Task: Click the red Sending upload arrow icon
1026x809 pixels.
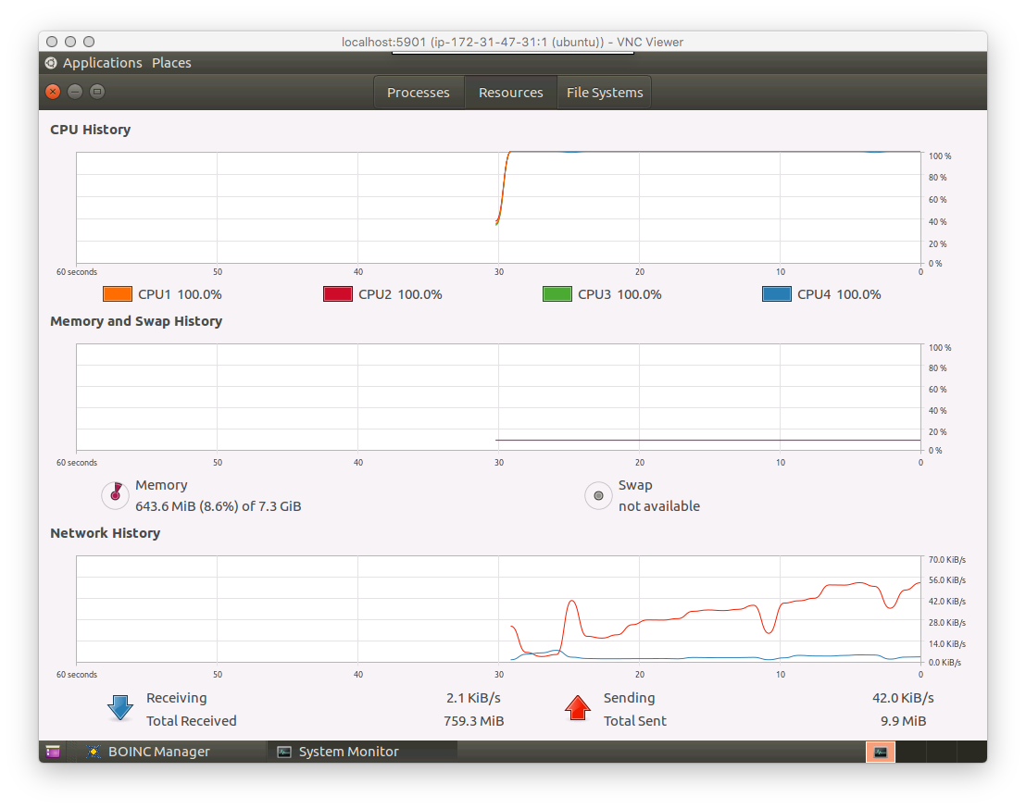Action: [x=578, y=707]
